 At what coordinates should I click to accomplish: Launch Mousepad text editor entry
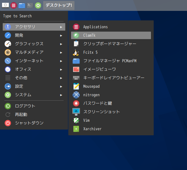111,86
